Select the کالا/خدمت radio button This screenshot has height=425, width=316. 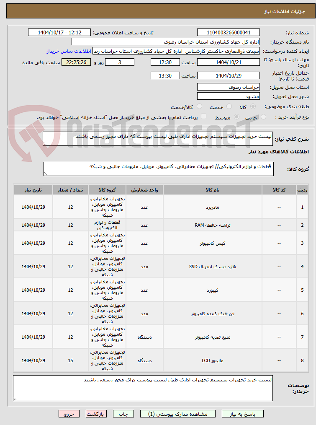pos(200,106)
